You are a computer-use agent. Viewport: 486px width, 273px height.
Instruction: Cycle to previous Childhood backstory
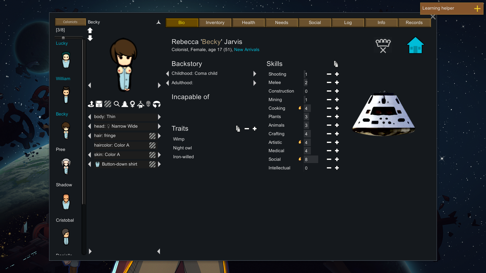pos(167,74)
